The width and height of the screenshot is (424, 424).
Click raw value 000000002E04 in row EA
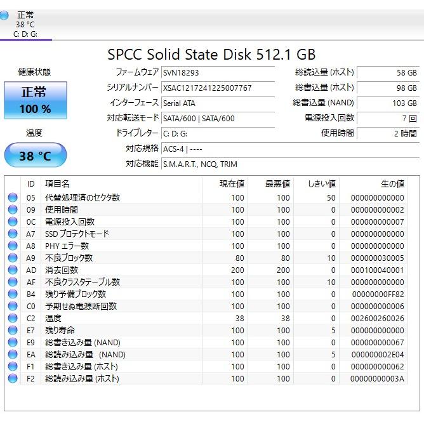tap(378, 355)
